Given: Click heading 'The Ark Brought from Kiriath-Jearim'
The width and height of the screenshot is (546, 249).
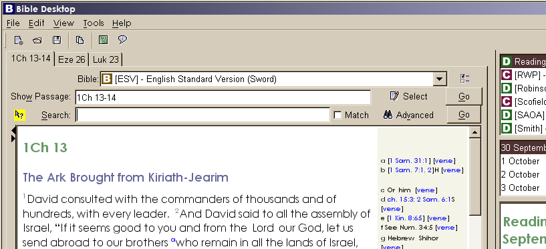Looking at the screenshot, I should click(x=126, y=178).
